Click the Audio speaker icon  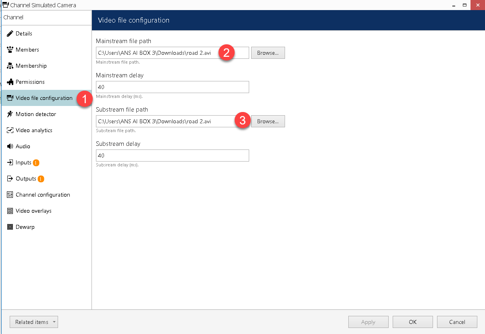10,146
